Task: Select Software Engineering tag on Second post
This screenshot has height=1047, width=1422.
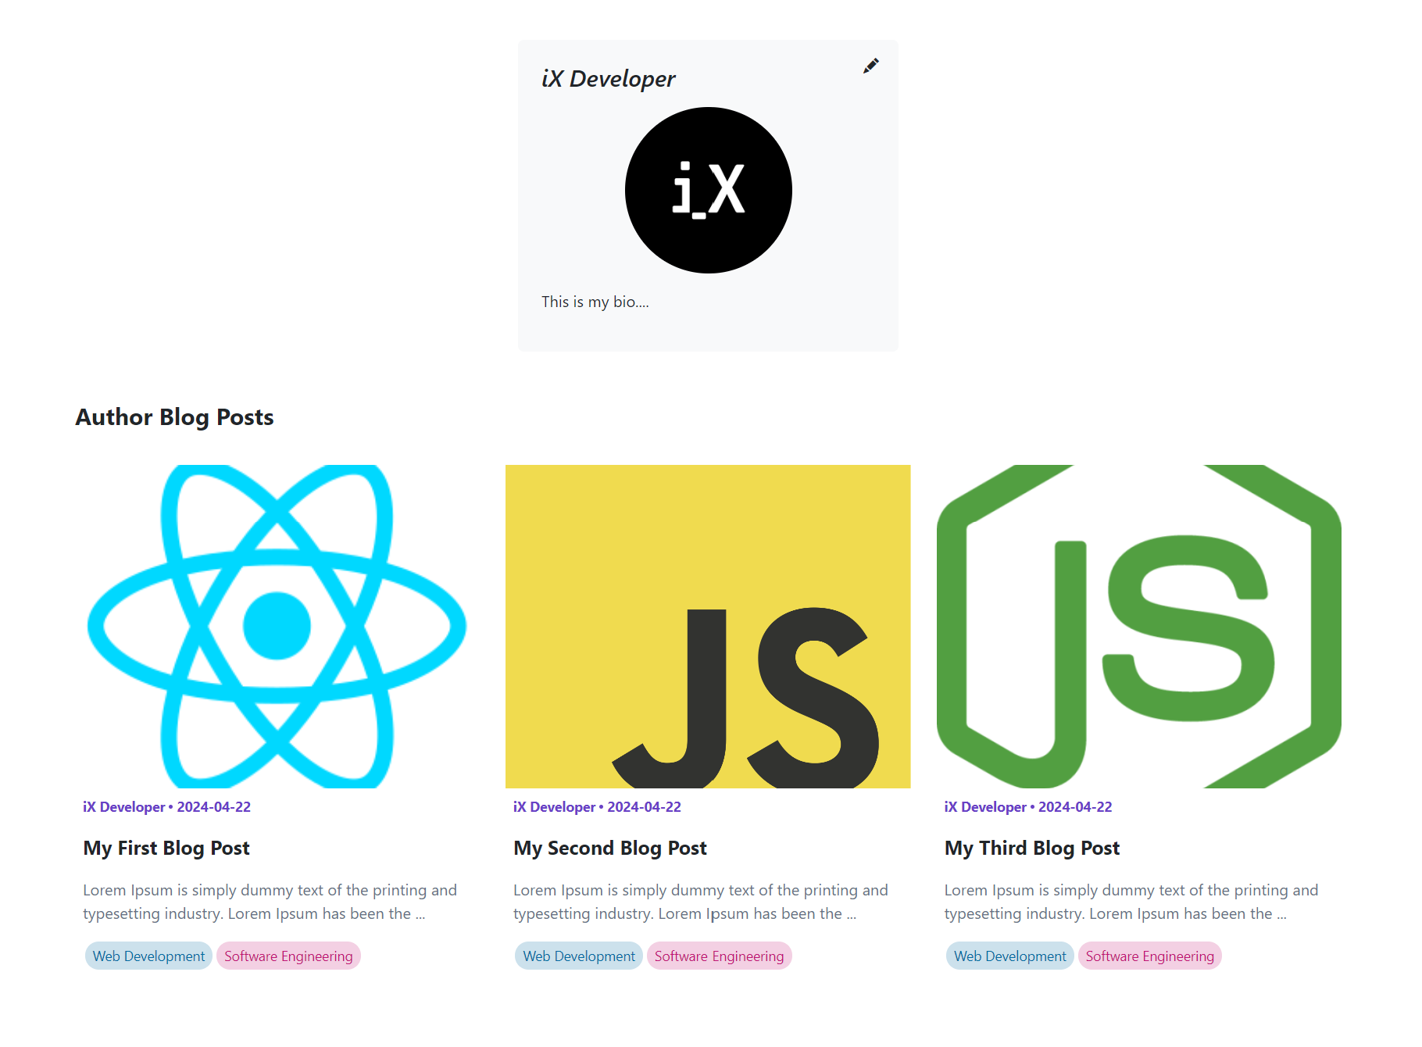Action: tap(719, 956)
